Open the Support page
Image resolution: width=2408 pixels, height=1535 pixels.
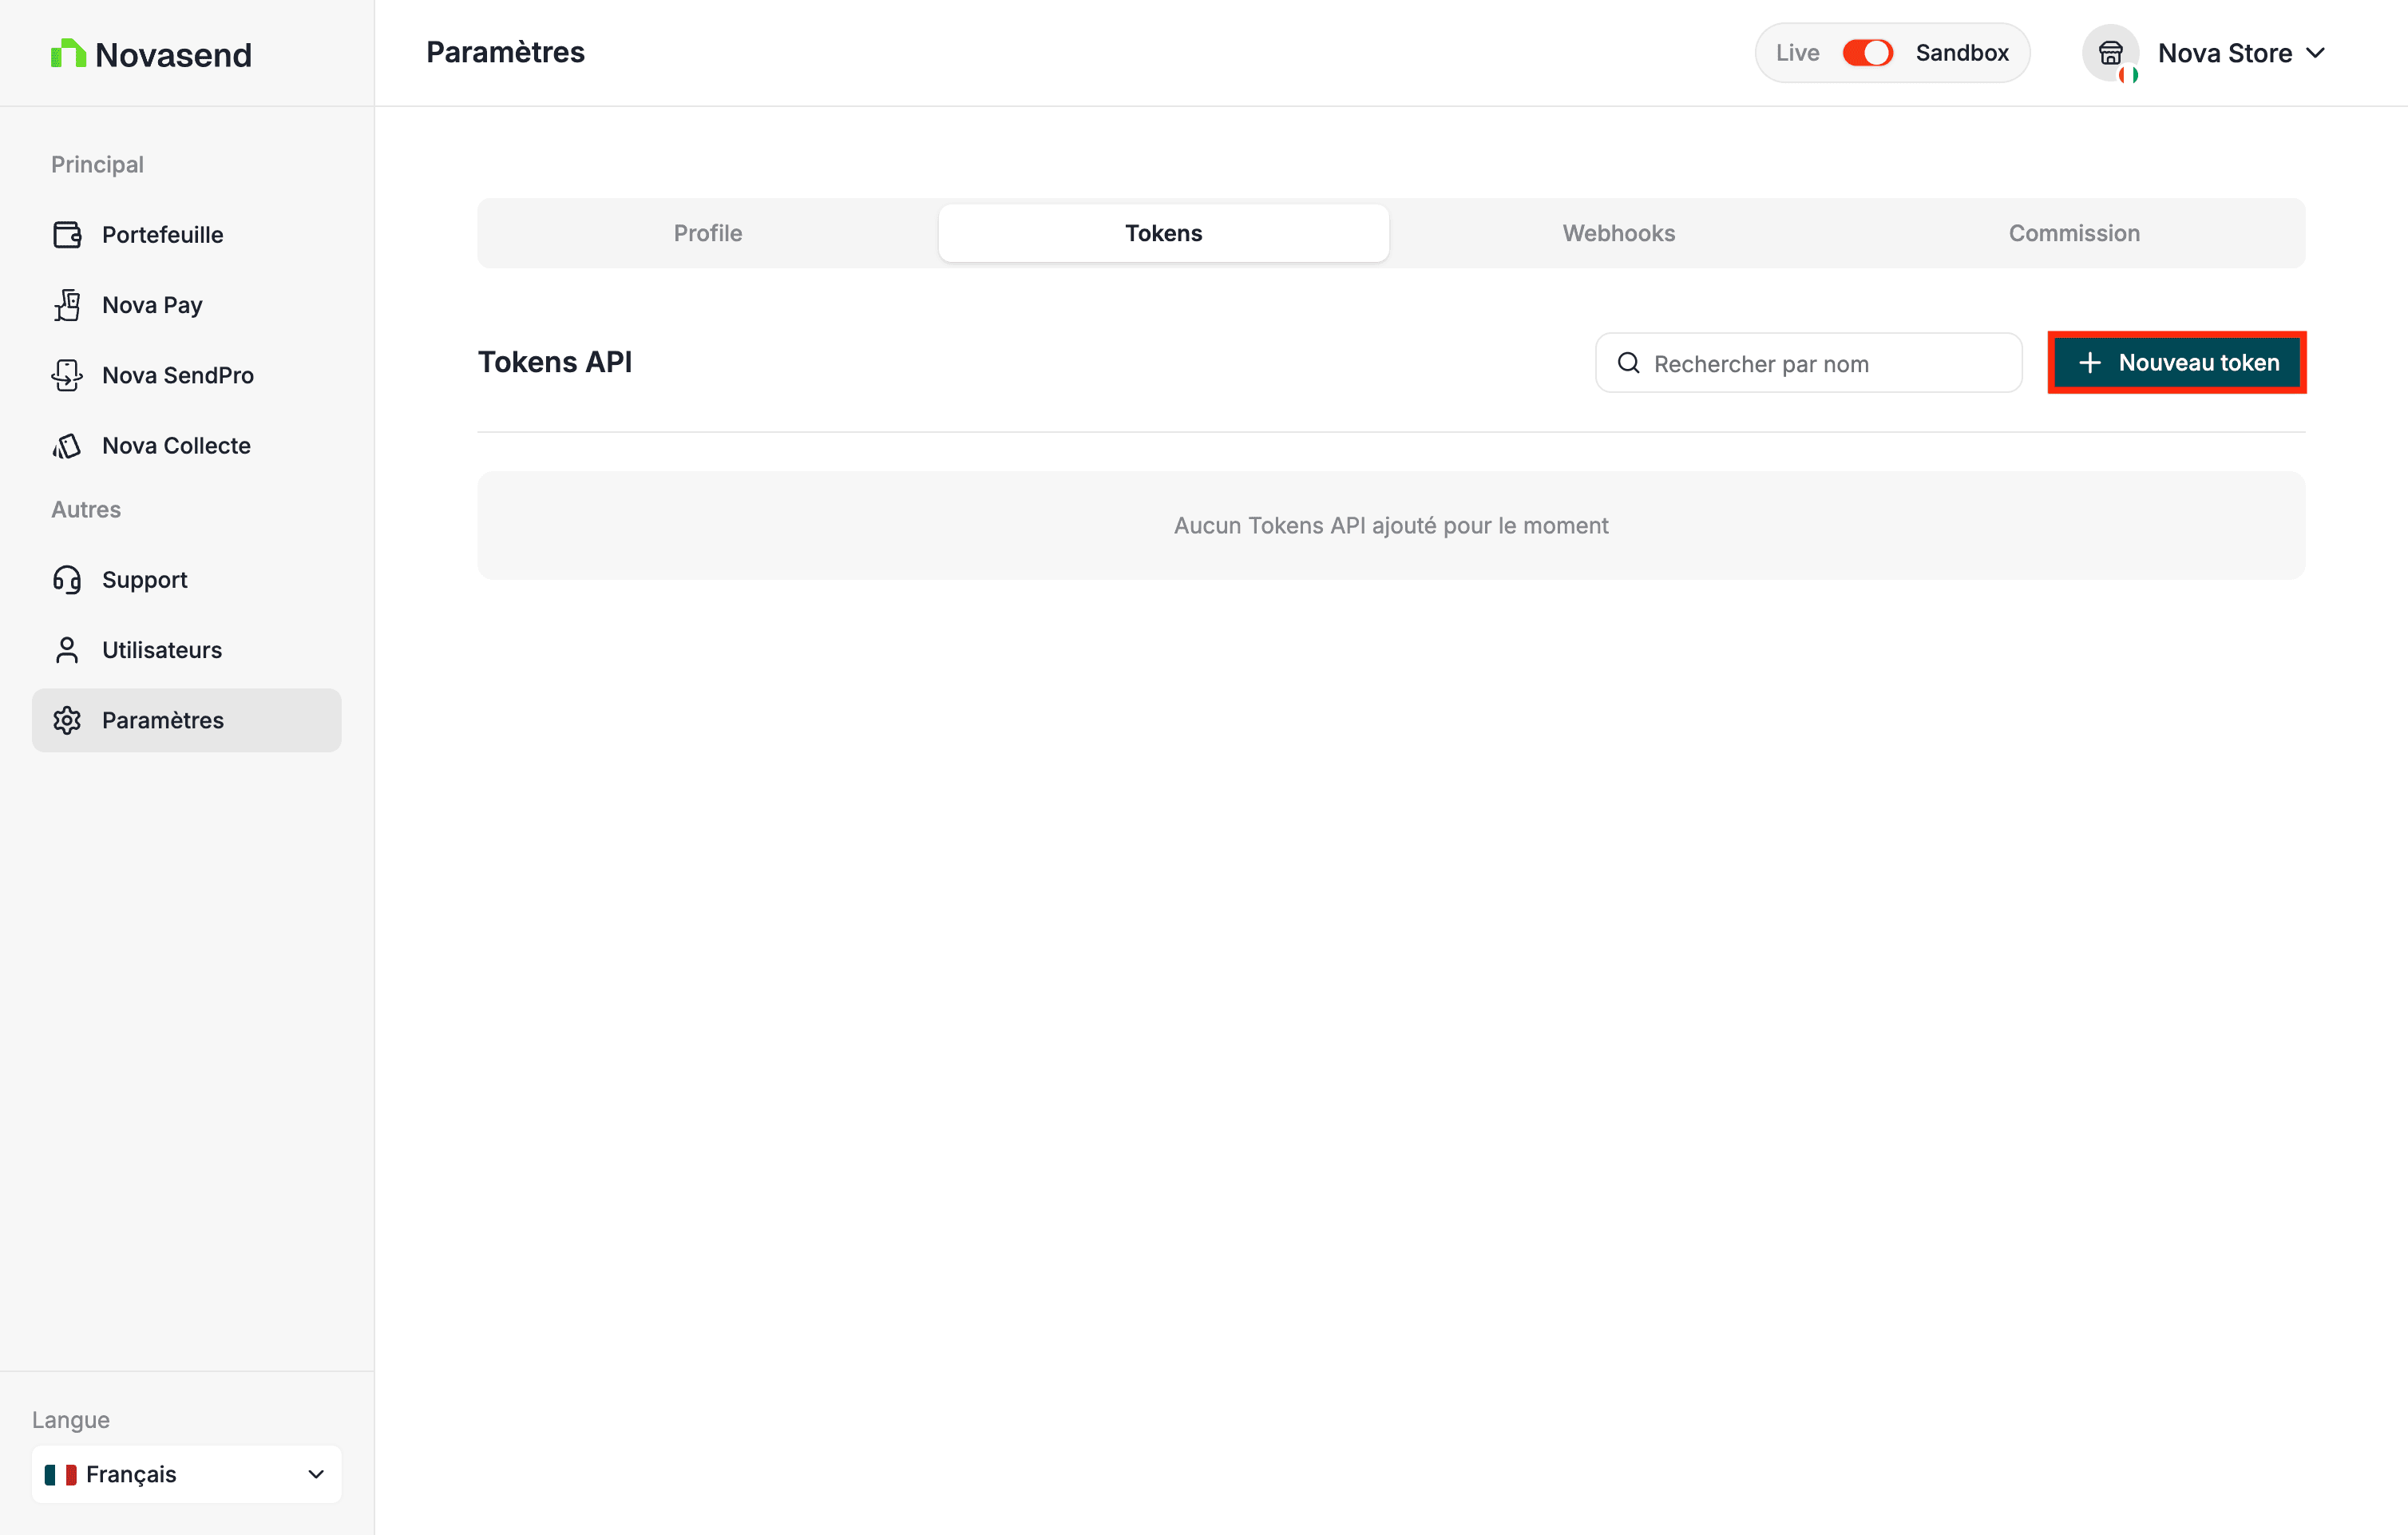pos(187,580)
